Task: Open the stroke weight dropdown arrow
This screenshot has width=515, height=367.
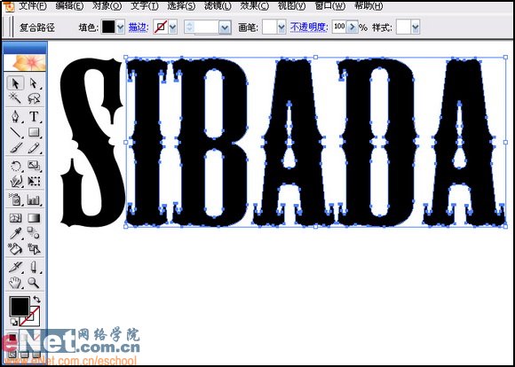Action: coord(225,27)
